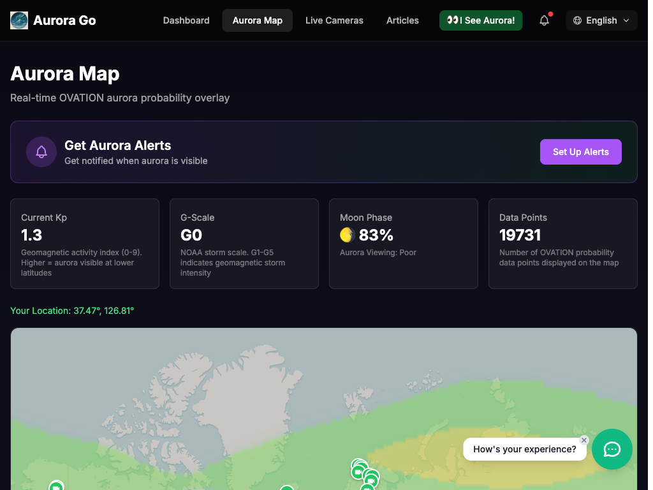Open the Live Cameras section
Image resolution: width=653 pixels, height=490 pixels.
click(334, 20)
